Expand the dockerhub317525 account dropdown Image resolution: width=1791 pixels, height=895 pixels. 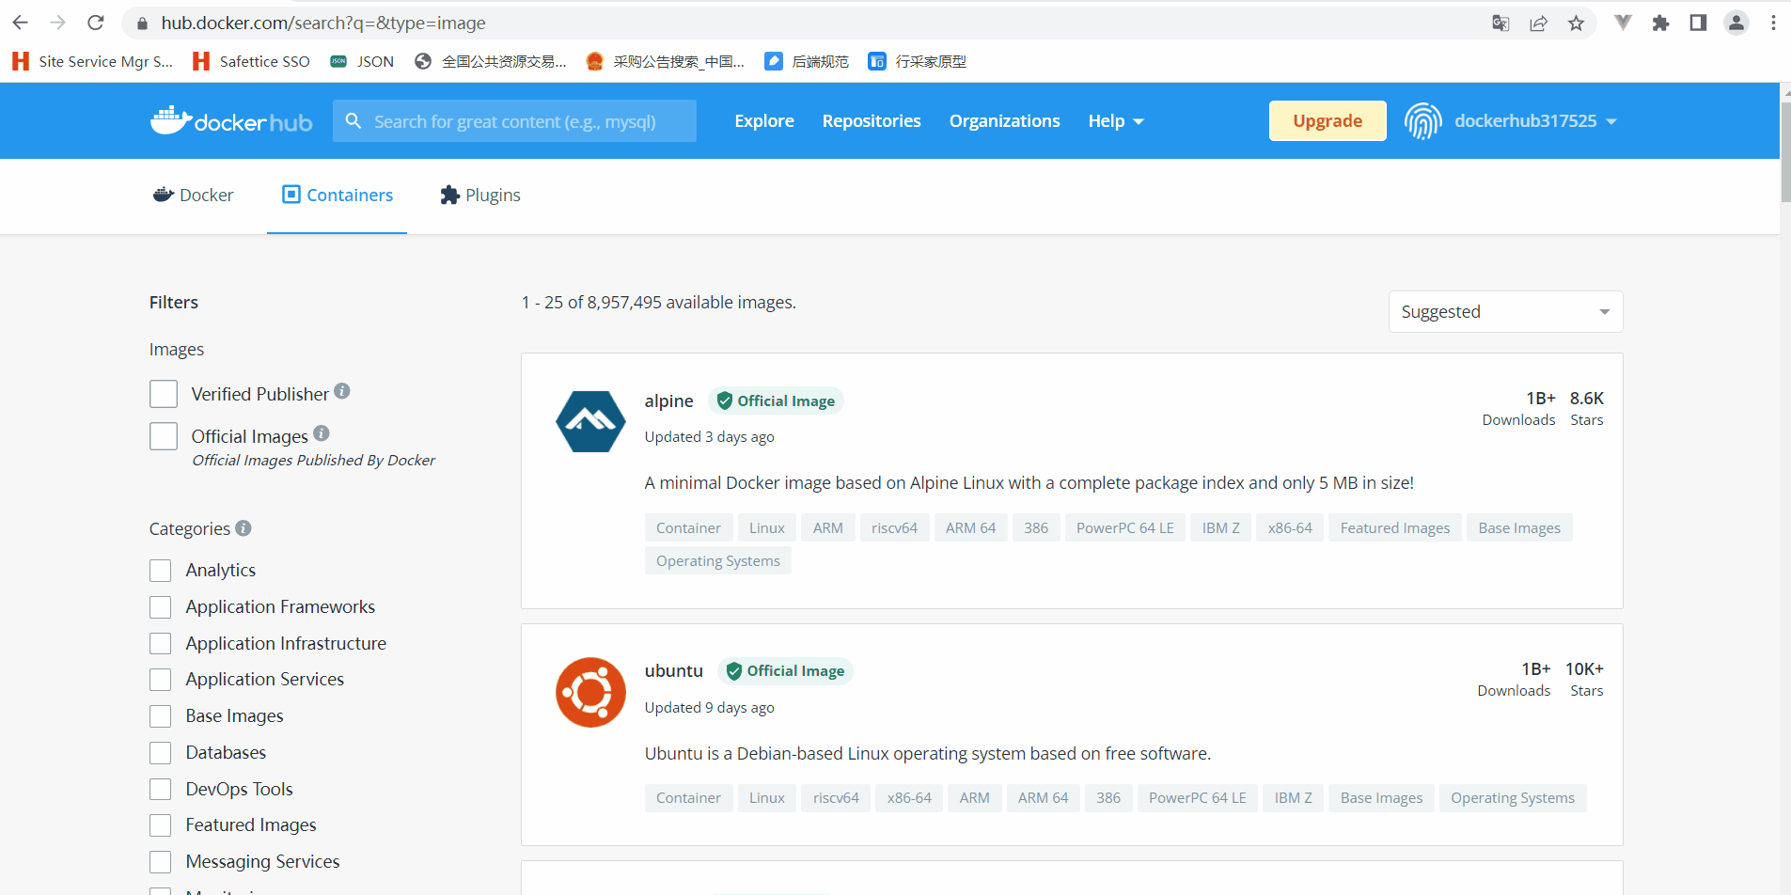coord(1535,121)
